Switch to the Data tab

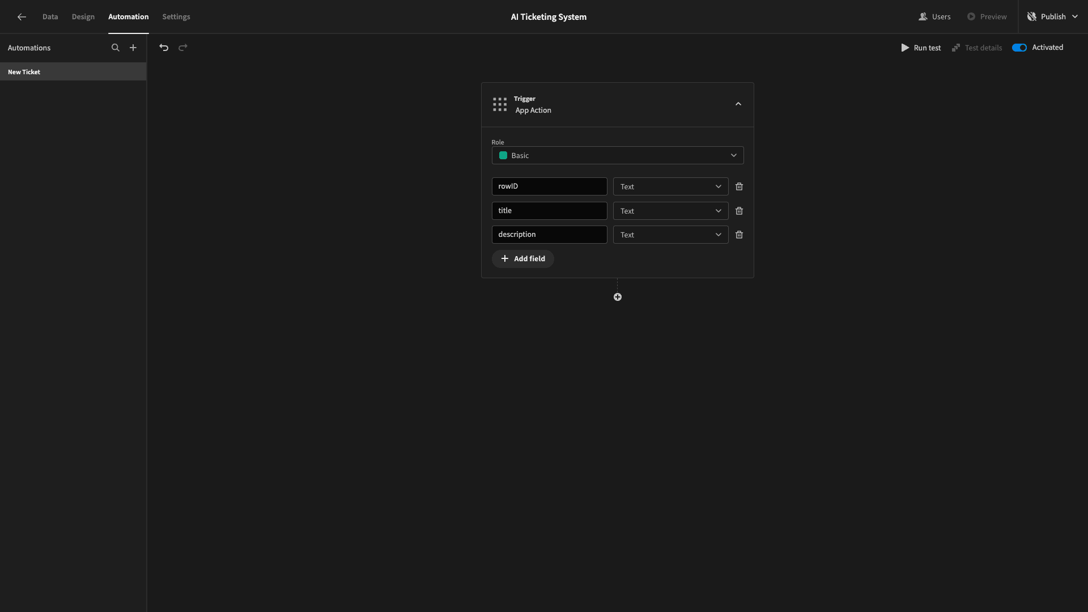50,17
